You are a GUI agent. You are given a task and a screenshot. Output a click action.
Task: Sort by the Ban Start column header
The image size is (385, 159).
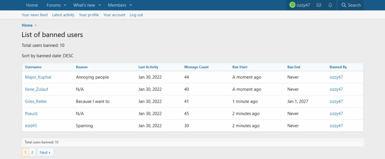(240, 67)
